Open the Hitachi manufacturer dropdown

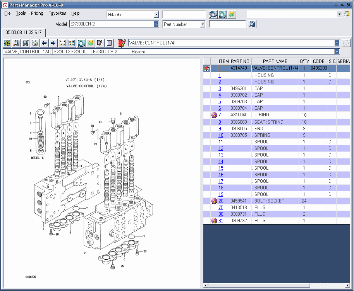[x=156, y=14]
